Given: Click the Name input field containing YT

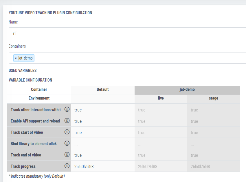Looking at the screenshot, I should (127, 33).
